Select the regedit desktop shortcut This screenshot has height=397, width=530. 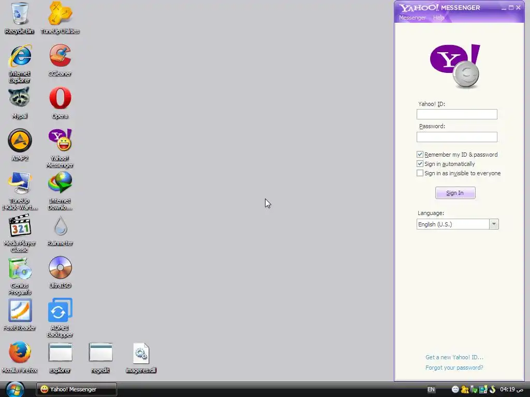pos(100,357)
